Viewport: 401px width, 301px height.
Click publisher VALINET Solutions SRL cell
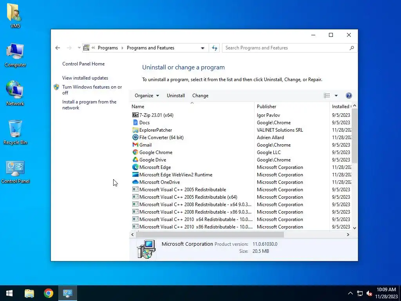pyautogui.click(x=280, y=130)
